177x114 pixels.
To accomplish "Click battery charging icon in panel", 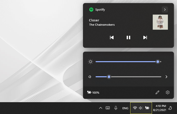I will coord(89,92).
